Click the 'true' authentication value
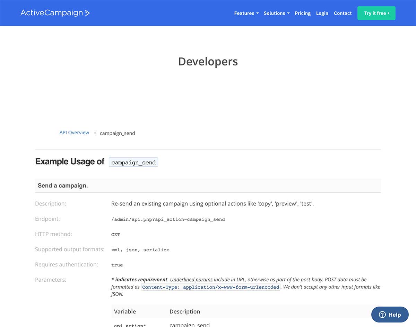Image resolution: width=416 pixels, height=327 pixels. click(x=117, y=265)
